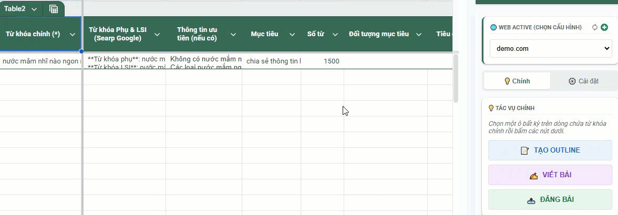
Task: Open the demo.com website selector
Action: 550,48
